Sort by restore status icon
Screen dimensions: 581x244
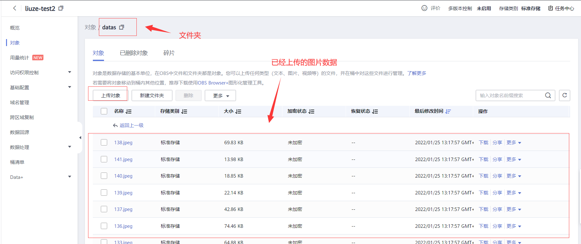coord(375,112)
